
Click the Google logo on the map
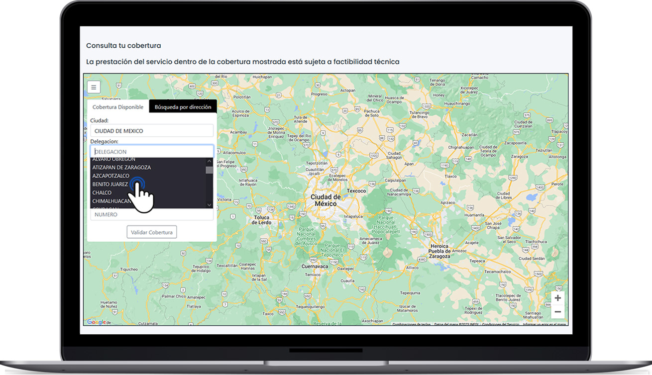click(97, 322)
